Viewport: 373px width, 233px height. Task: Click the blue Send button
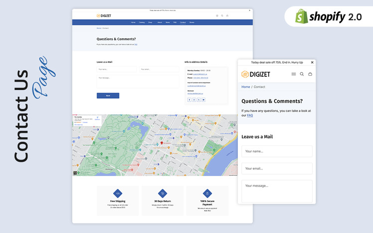(108, 96)
